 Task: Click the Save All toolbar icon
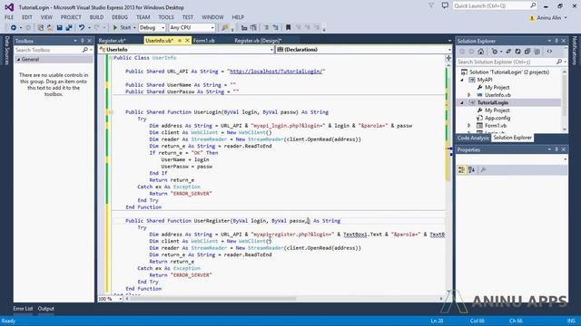[x=69, y=28]
